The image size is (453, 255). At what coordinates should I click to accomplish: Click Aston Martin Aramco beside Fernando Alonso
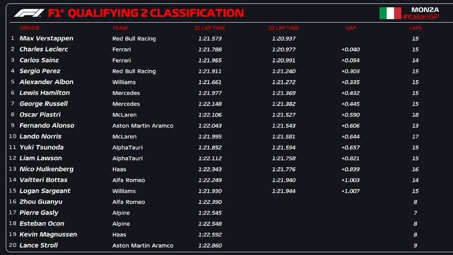[x=143, y=126]
